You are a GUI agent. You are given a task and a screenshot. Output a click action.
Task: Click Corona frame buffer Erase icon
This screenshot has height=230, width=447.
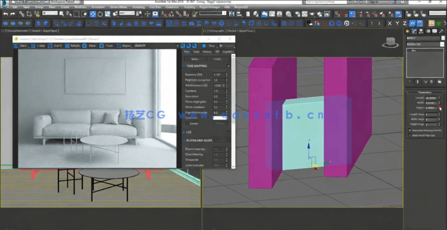point(84,46)
